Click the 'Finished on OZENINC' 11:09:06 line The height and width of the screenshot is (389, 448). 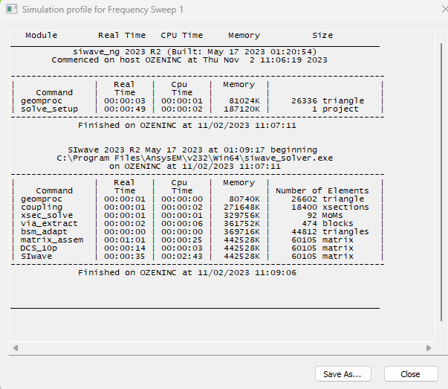(x=186, y=273)
